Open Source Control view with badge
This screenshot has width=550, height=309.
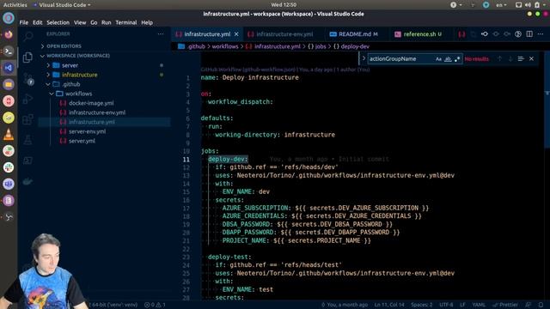(27, 78)
